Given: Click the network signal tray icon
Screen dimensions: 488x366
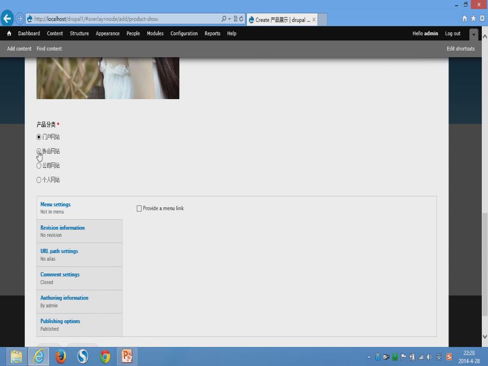Looking at the screenshot, I should tap(421, 357).
